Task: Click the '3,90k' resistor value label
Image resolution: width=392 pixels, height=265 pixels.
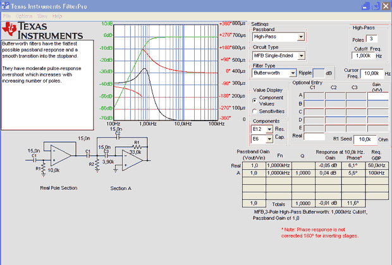Action: (x=108, y=162)
